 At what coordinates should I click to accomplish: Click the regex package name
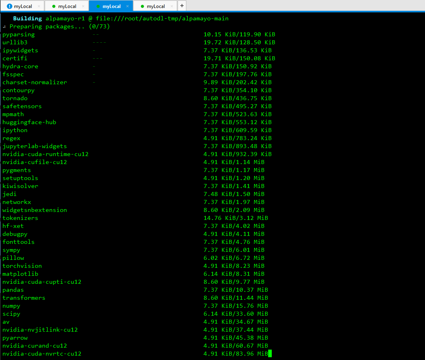tap(12, 138)
